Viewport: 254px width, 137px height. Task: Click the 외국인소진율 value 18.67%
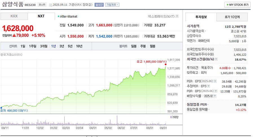pos(240,60)
